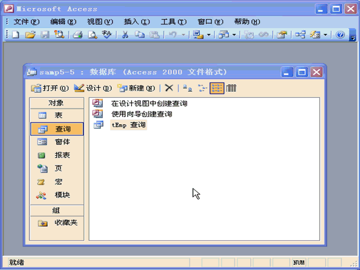
Task: Open the dropdown arrow next to Undo
Action: click(183, 35)
